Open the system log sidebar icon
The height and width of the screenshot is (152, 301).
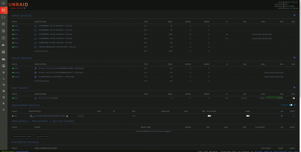(3, 103)
